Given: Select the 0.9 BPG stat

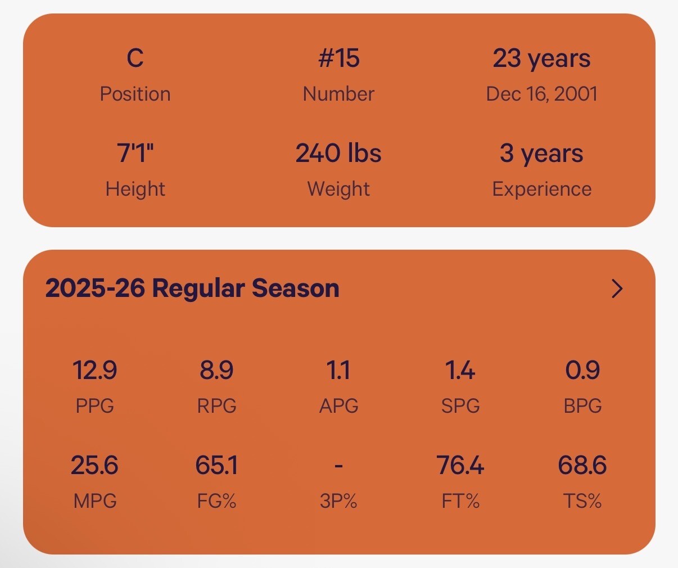Looking at the screenshot, I should click(x=582, y=387).
